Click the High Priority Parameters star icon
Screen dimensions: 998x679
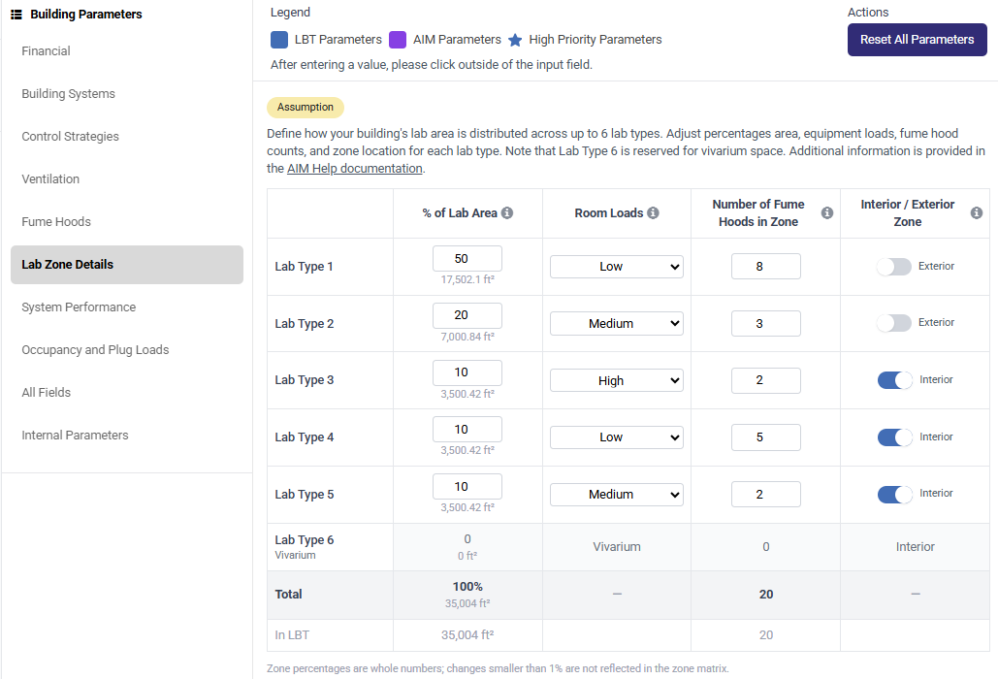(x=515, y=40)
